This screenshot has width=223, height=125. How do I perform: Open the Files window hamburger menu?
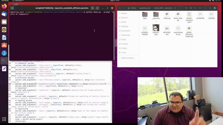(x=200, y=8)
